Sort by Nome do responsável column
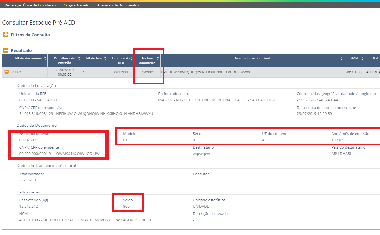Viewport: 380px width, 235px height. (x=342, y=59)
